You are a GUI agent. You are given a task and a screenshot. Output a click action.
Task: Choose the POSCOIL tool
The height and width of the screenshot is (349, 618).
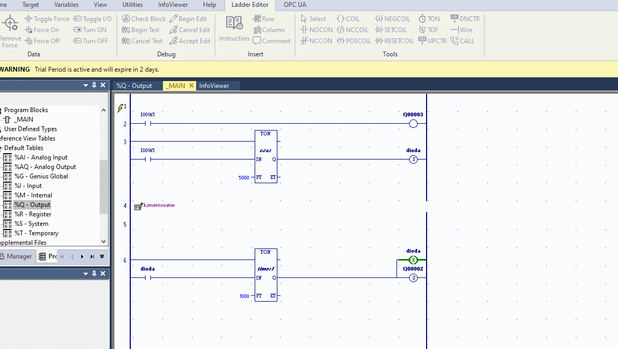(353, 41)
